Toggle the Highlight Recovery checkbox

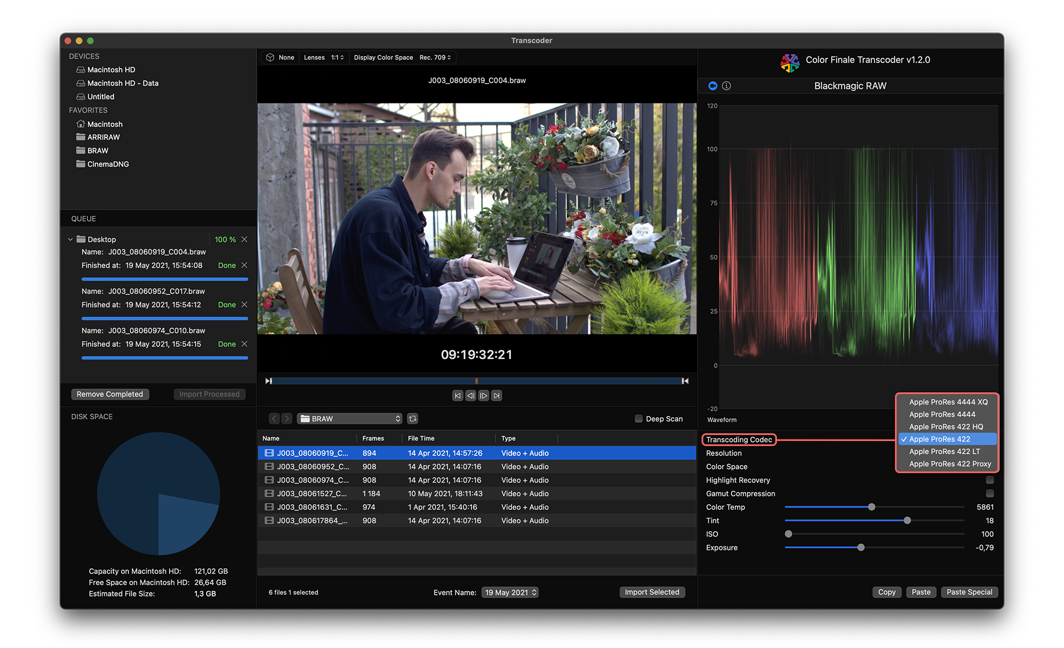[990, 480]
